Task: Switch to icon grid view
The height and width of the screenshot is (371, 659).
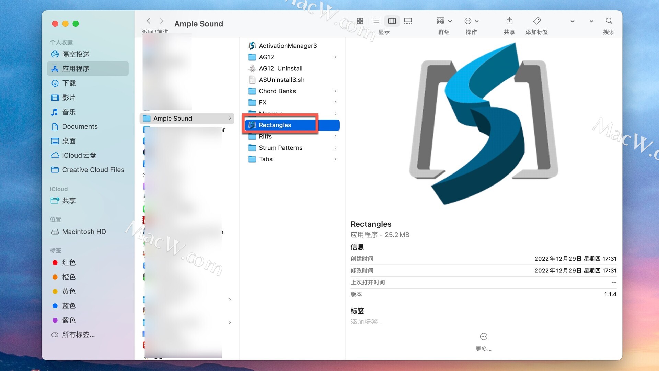Action: (x=360, y=21)
